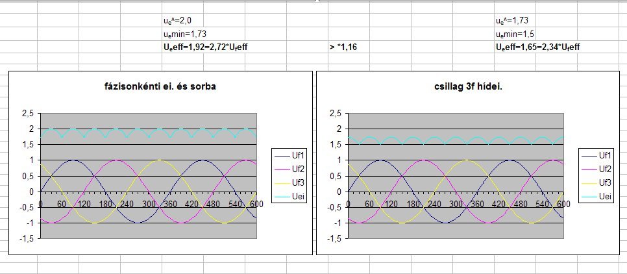The width and height of the screenshot is (627, 274).
Task: Click the 240 x-axis label in left chart
Action: pyautogui.click(x=127, y=204)
